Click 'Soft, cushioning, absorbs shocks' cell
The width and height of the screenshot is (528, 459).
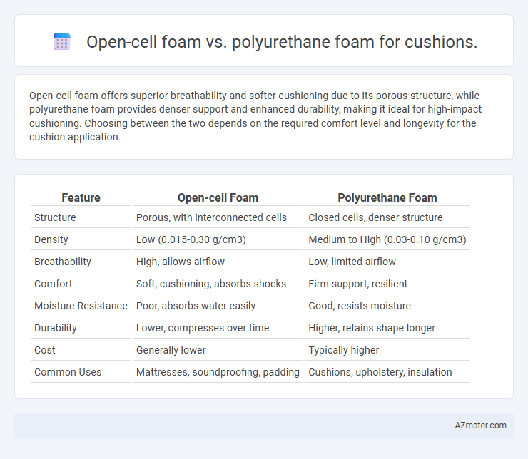[x=218, y=284]
